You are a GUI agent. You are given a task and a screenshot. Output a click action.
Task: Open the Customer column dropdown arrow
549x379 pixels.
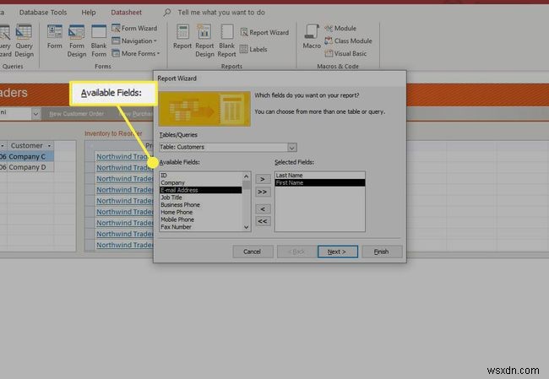click(x=49, y=145)
